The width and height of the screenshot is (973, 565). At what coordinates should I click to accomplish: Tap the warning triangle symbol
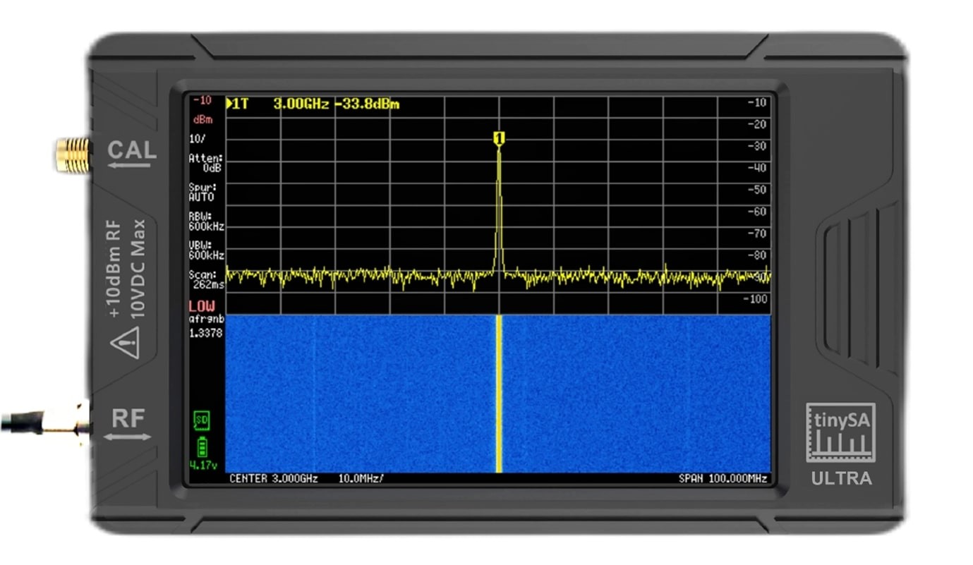pos(125,343)
